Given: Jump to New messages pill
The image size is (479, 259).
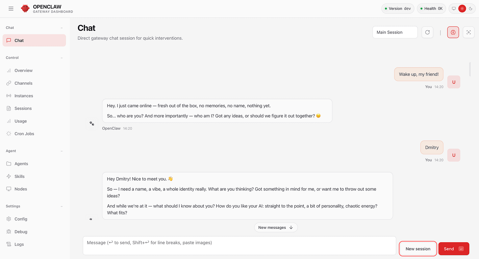Looking at the screenshot, I should [x=276, y=227].
